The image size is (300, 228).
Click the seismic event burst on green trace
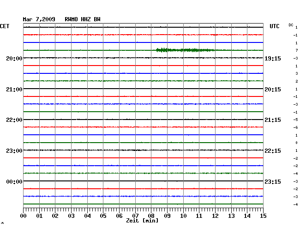[x=185, y=50]
